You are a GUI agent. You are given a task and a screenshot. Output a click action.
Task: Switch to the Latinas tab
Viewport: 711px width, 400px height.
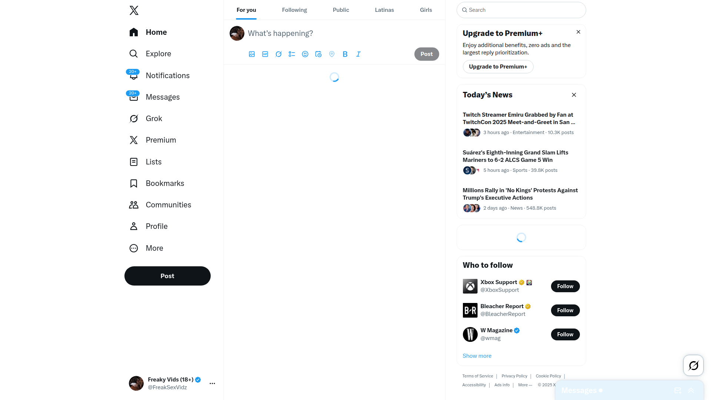click(x=384, y=10)
